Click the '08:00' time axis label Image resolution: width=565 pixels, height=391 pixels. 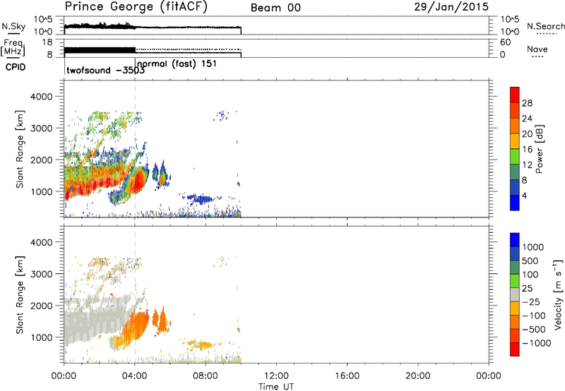coord(206,376)
